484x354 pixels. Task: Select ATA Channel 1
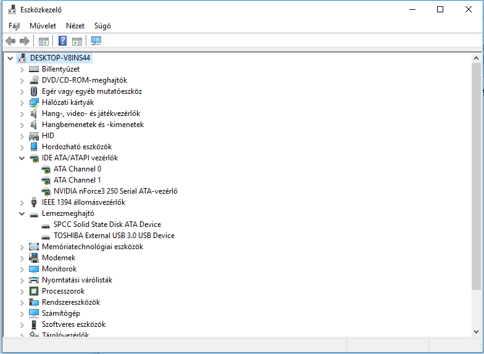77,180
